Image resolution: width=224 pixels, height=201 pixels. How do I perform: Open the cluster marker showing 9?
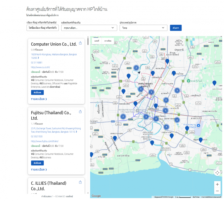[x=166, y=100]
